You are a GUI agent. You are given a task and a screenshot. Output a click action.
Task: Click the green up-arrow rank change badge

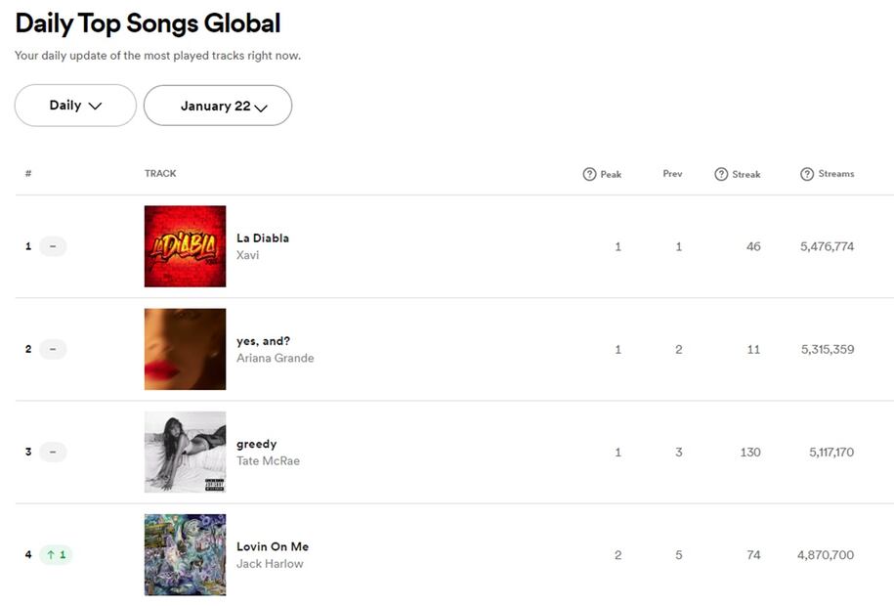pos(56,555)
